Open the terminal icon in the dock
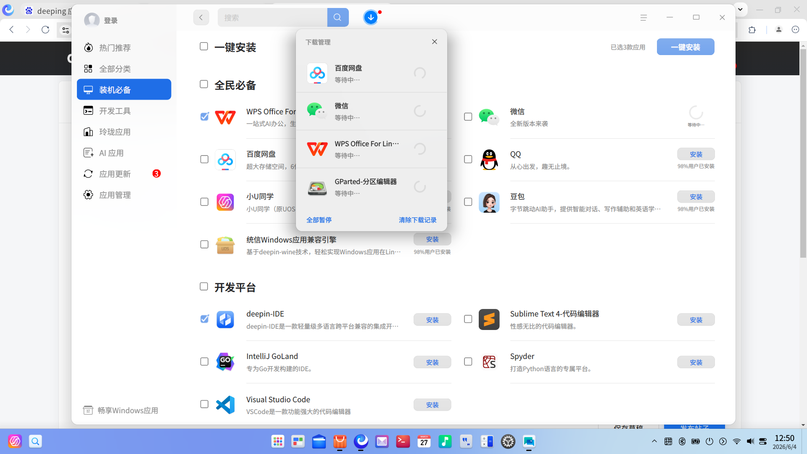The width and height of the screenshot is (807, 454). [x=403, y=441]
